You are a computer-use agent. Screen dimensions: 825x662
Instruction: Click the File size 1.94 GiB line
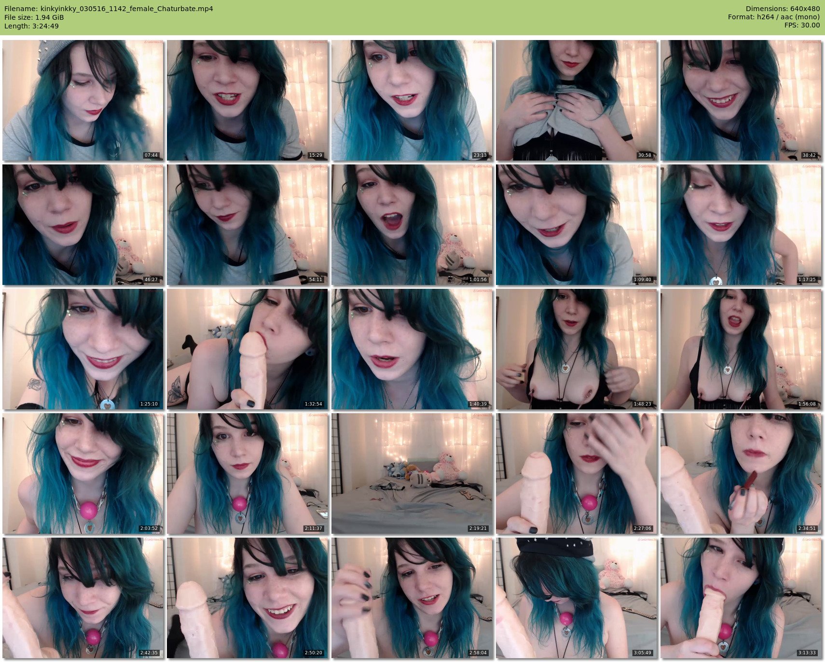[34, 17]
